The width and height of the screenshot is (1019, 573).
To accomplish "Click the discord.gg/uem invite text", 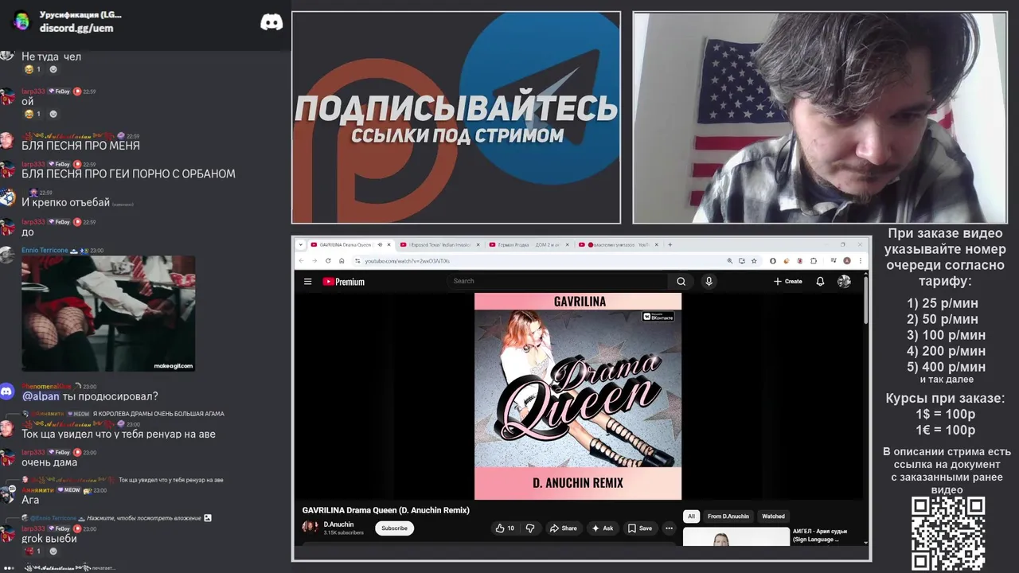I will 76,28.
